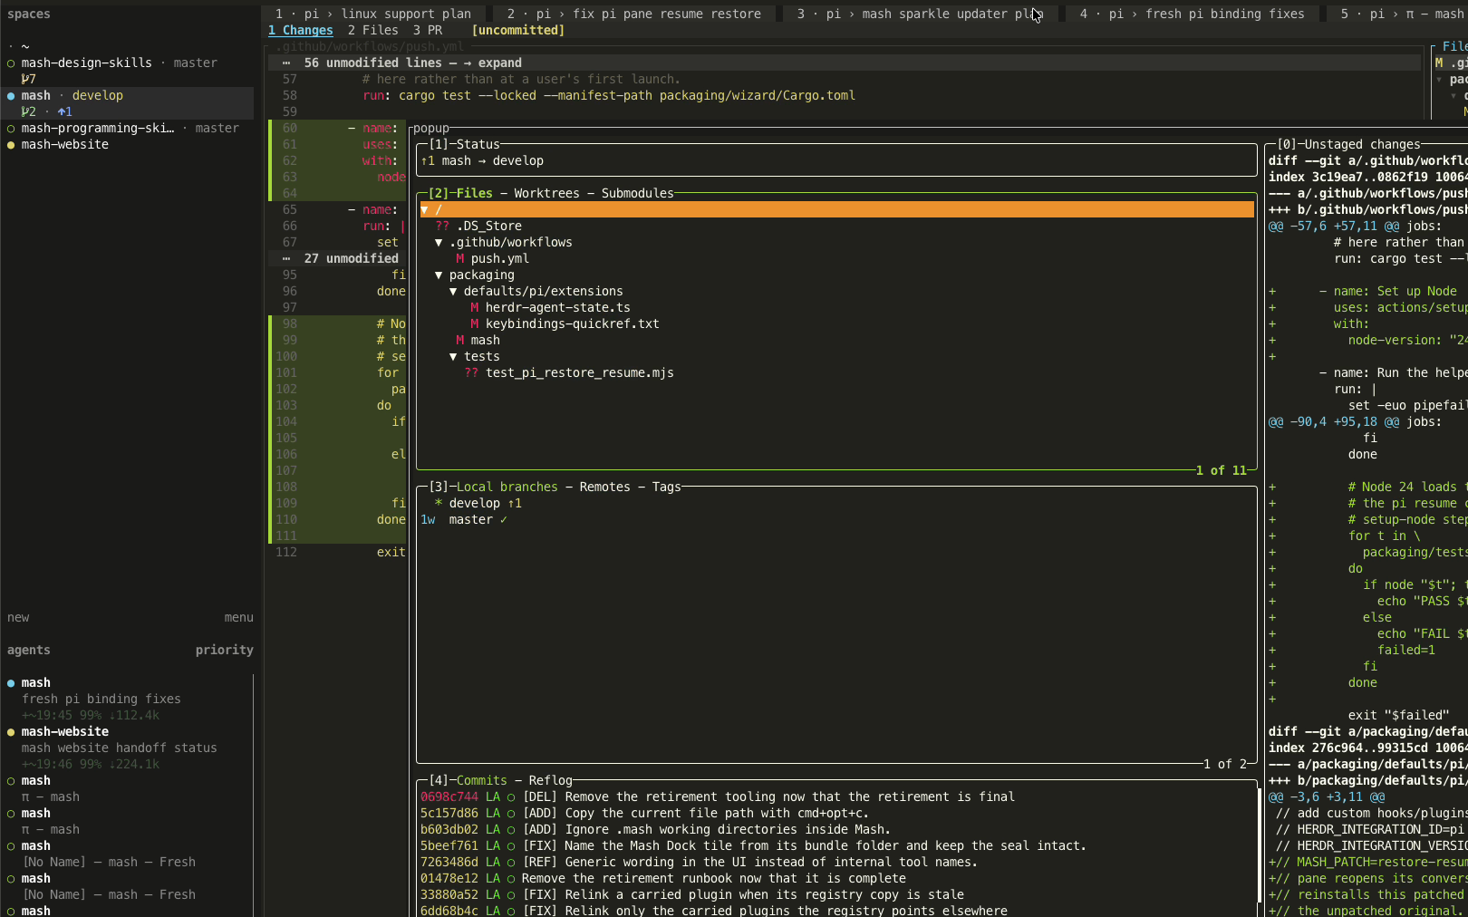Click the untracked marker beside test_pi_restore_resume.mjs
Image resolution: width=1468 pixels, height=917 pixels.
(x=471, y=373)
